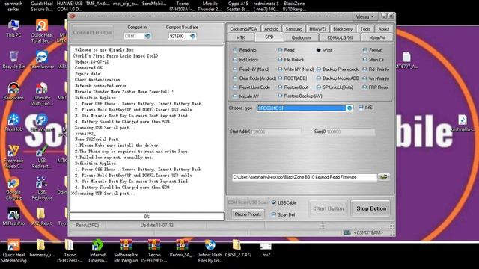Click "Scanning USB Serial port" last log line
The height and width of the screenshot is (269, 479).
(105, 194)
